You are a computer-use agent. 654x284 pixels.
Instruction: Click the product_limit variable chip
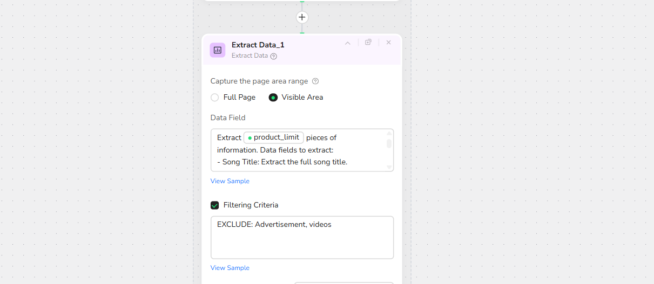pyautogui.click(x=274, y=137)
